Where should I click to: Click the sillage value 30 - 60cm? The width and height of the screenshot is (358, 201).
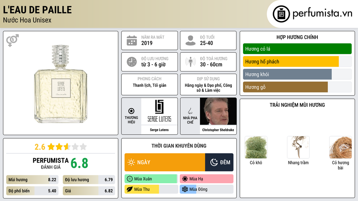211,65
